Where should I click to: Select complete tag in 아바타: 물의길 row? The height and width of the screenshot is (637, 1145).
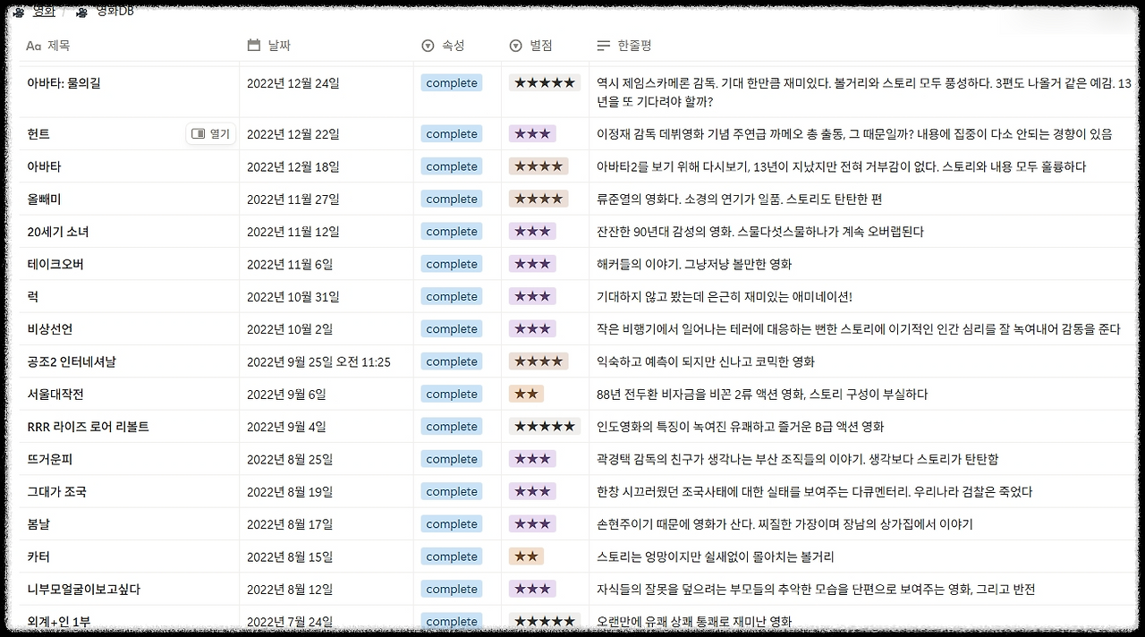[452, 83]
